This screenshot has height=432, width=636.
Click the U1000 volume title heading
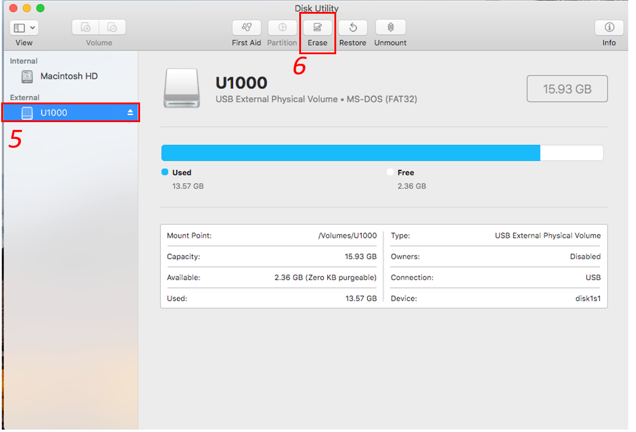[x=241, y=83]
